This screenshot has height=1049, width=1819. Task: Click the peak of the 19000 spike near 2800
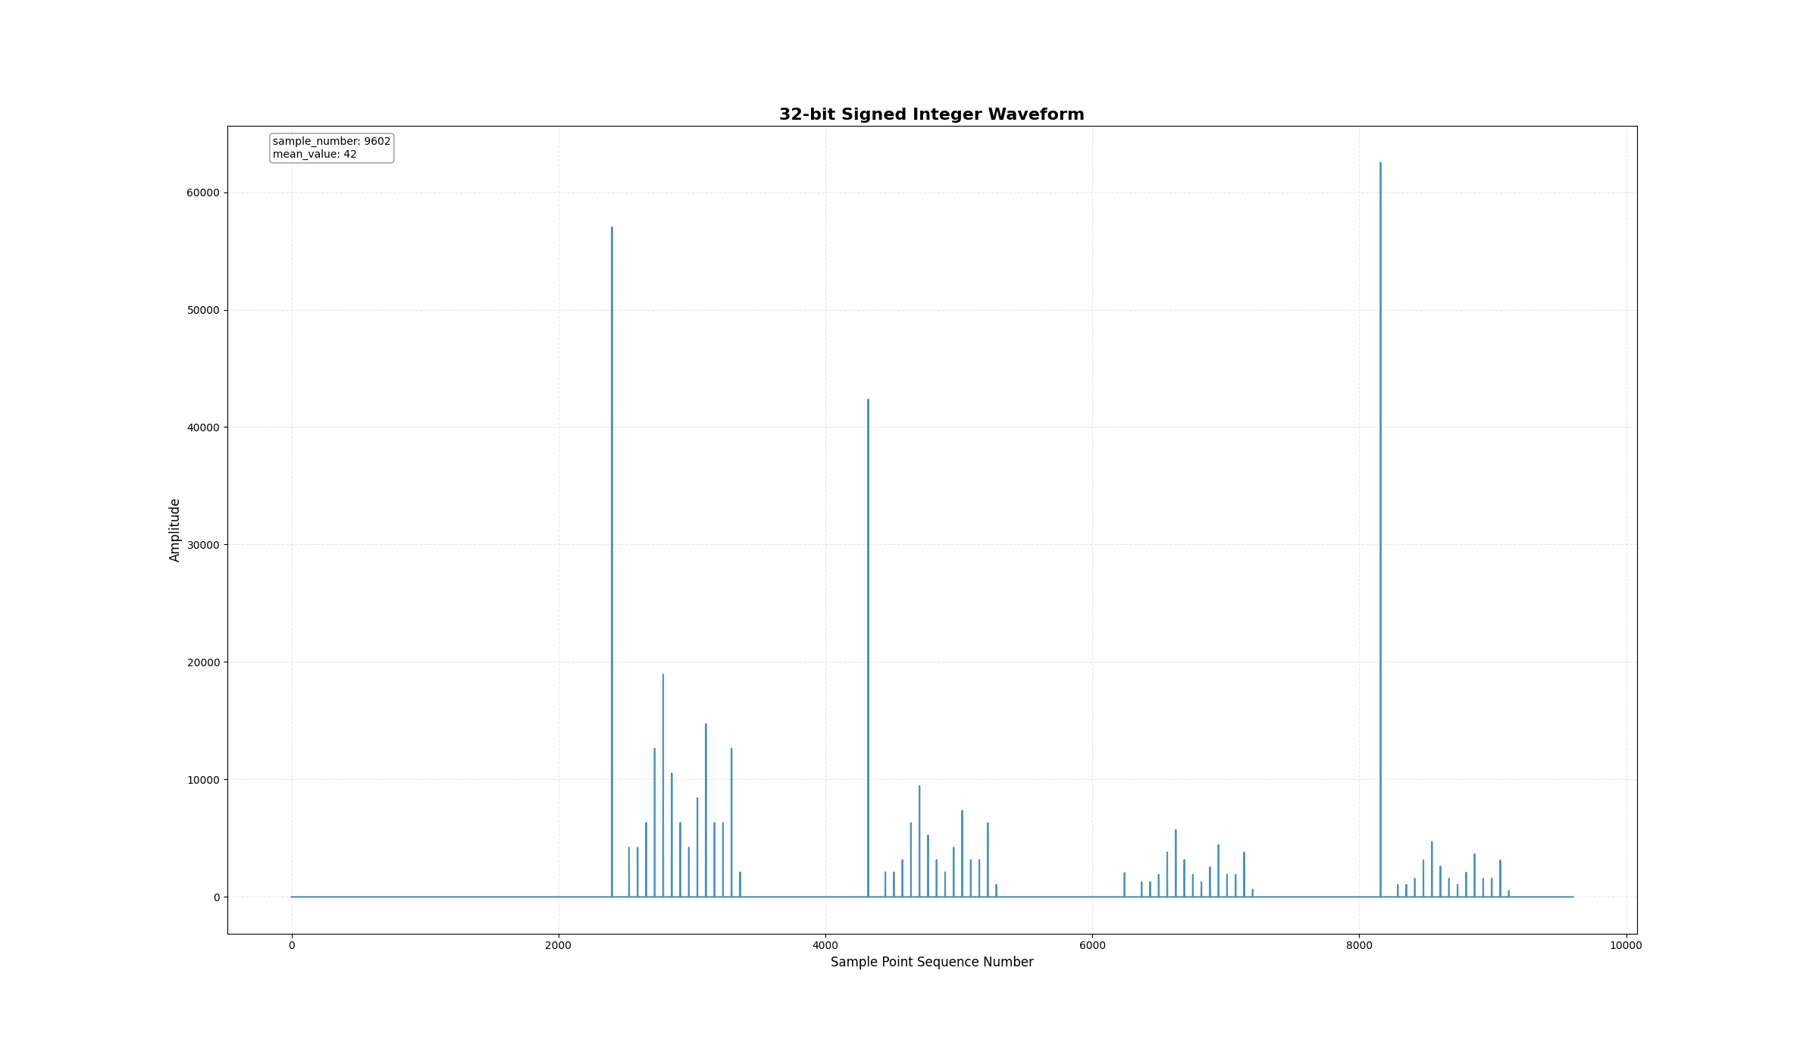point(663,675)
